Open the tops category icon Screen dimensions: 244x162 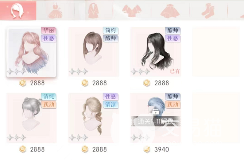click(x=132, y=11)
